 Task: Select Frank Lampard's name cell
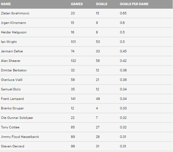[12, 99]
